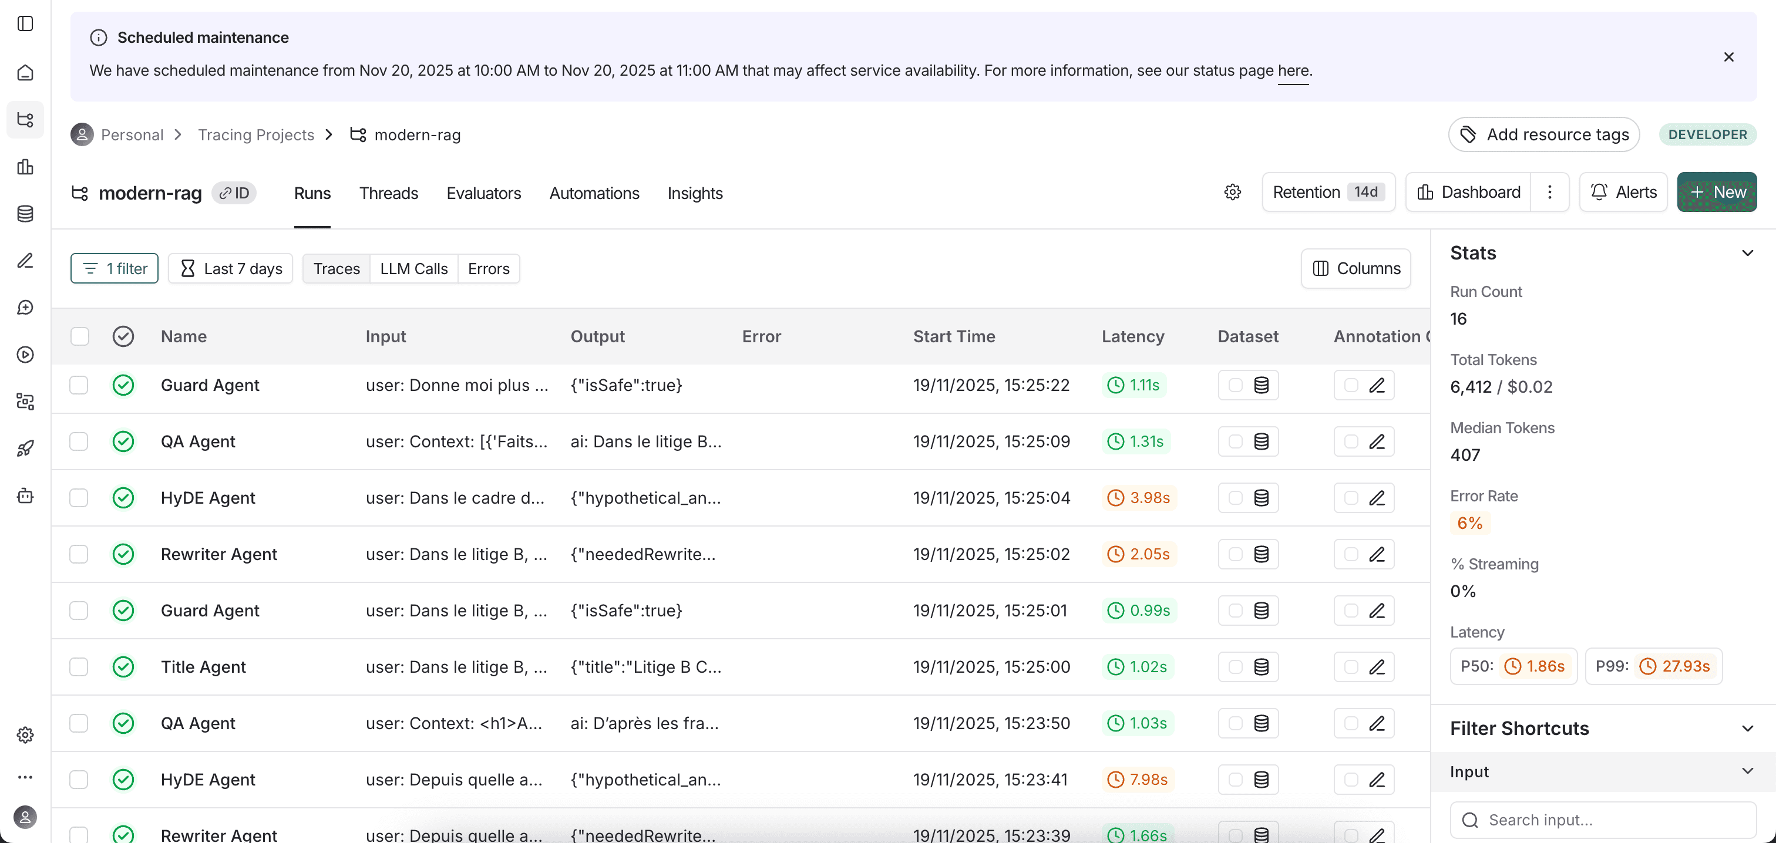Image resolution: width=1776 pixels, height=843 pixels.
Task: Toggle the sidebar panel collapse icon
Action: click(x=25, y=23)
